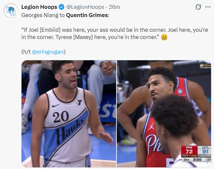Viewport: 214px width, 169px height.
Task: Click the blue verified checkmark badge
Action: pos(61,7)
